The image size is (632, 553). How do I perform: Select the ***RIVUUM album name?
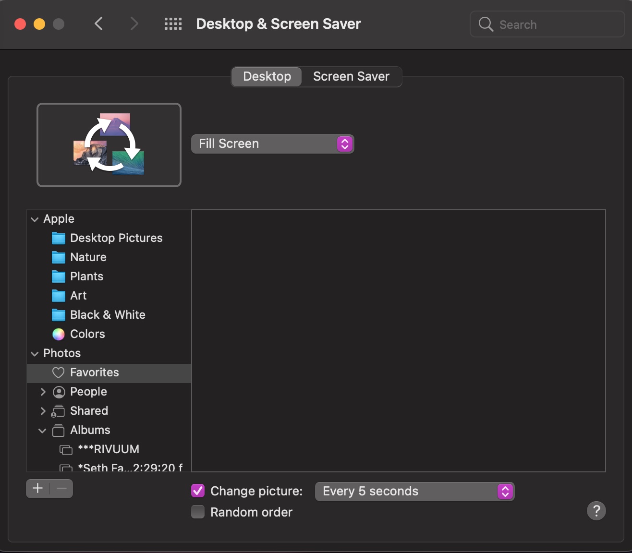pos(109,449)
